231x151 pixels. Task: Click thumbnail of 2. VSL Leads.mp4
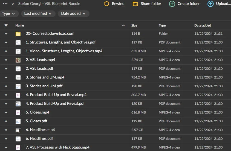click(x=18, y=60)
